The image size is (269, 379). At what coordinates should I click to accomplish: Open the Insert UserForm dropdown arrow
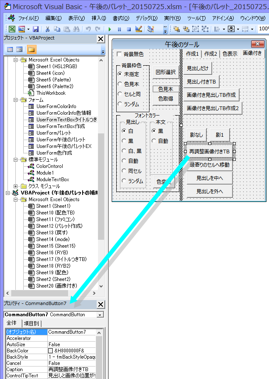(28, 29)
